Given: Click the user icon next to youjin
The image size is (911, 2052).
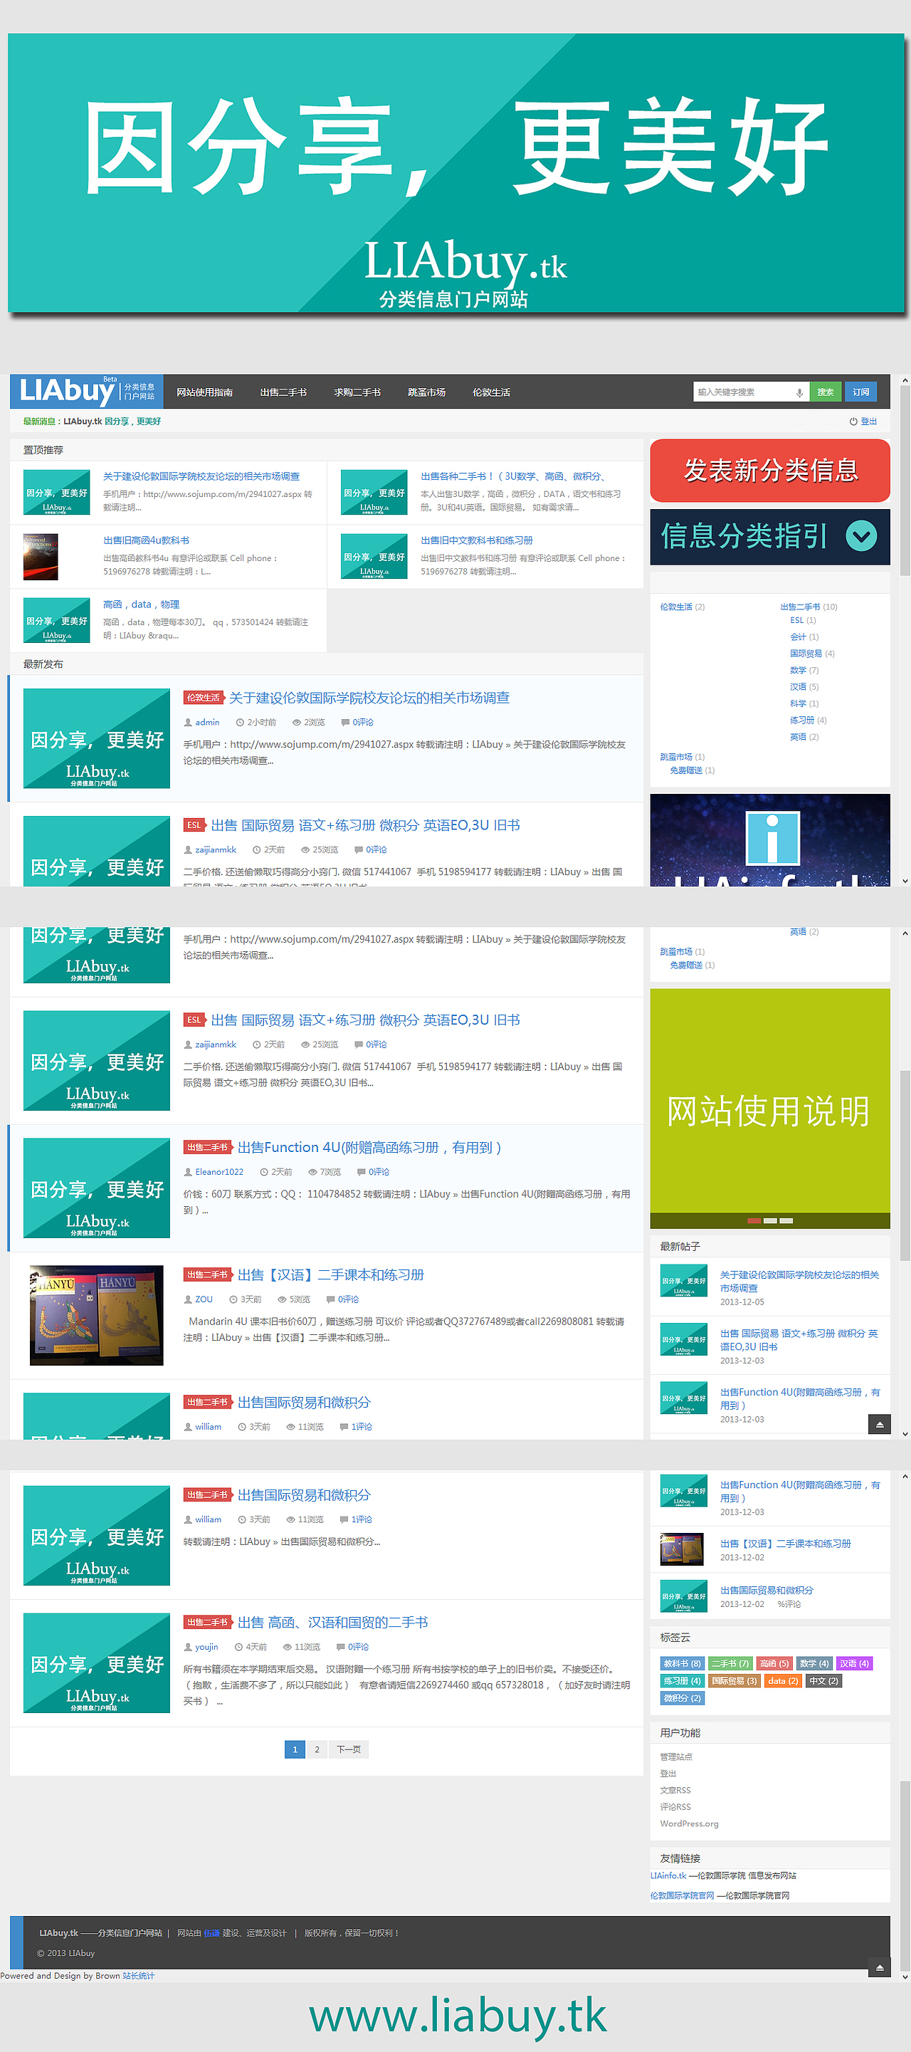Looking at the screenshot, I should pos(188,1647).
